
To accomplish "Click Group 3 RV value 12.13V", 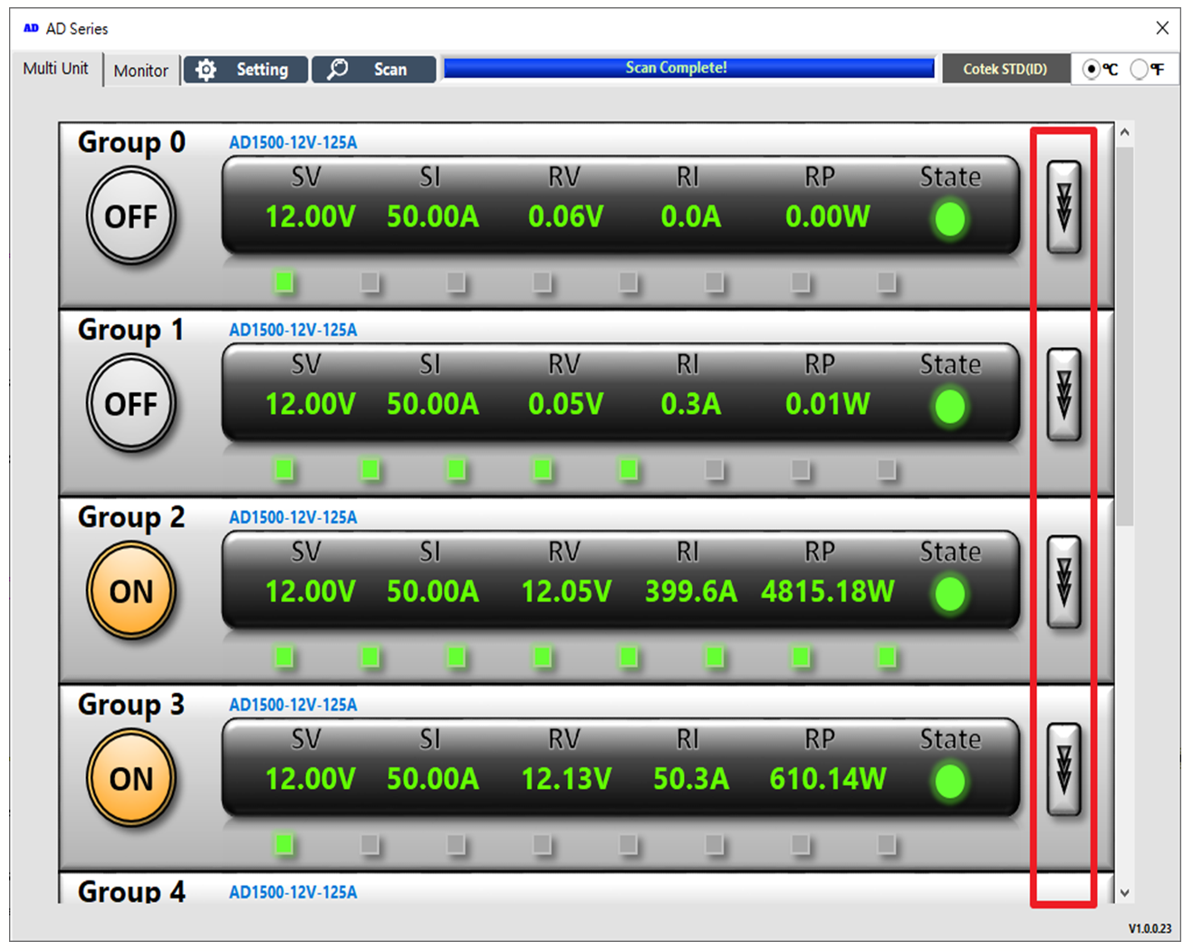I will [x=566, y=779].
